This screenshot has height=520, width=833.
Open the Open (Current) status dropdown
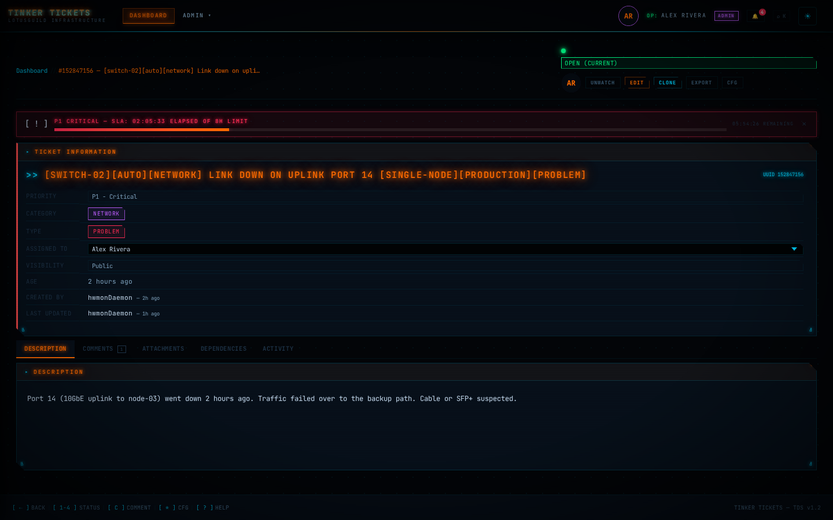689,63
